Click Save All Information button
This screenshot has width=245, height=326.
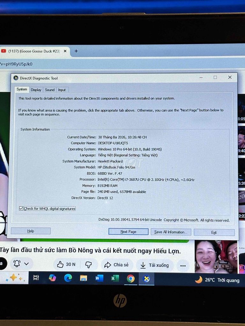[x=171, y=232]
